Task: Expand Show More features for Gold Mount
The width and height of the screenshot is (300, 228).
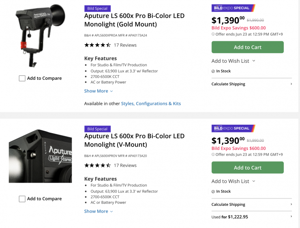Action: click(99, 91)
